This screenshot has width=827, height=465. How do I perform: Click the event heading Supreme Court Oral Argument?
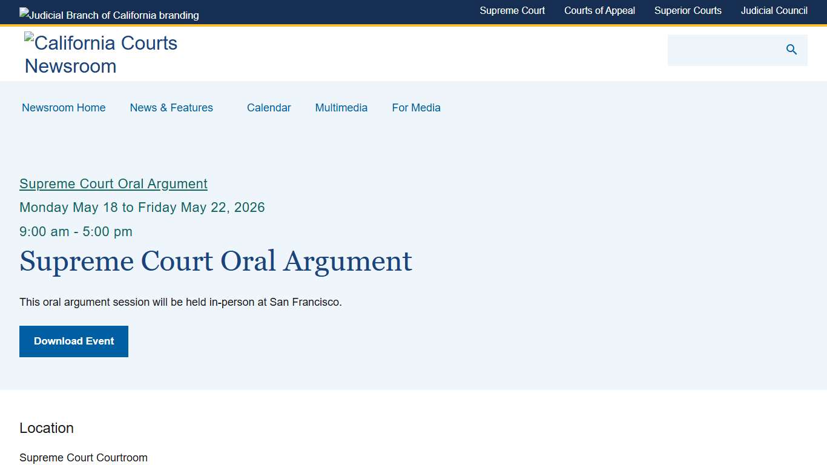tap(216, 262)
